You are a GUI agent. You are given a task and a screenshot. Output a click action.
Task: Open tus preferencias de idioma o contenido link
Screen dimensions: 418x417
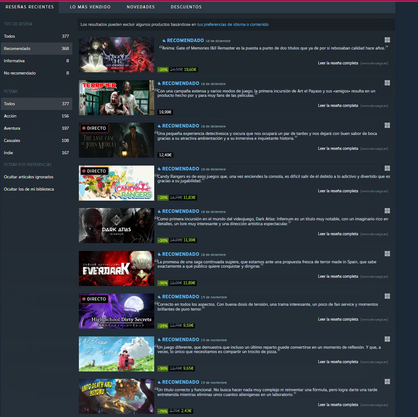233,25
